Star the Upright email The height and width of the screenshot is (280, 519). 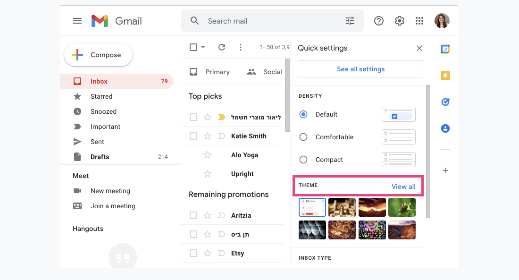208,174
